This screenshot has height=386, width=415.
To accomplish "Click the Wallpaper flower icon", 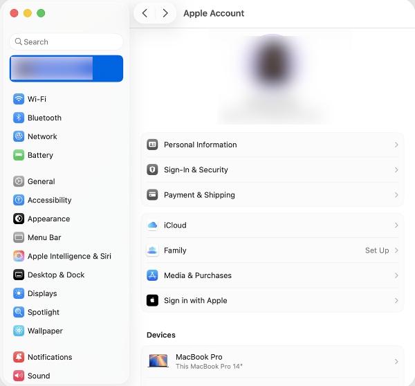I will pos(19,331).
